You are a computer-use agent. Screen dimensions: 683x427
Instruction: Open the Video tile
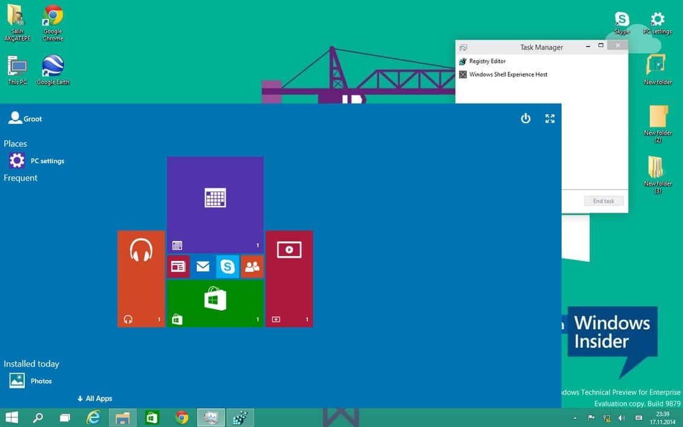click(289, 279)
